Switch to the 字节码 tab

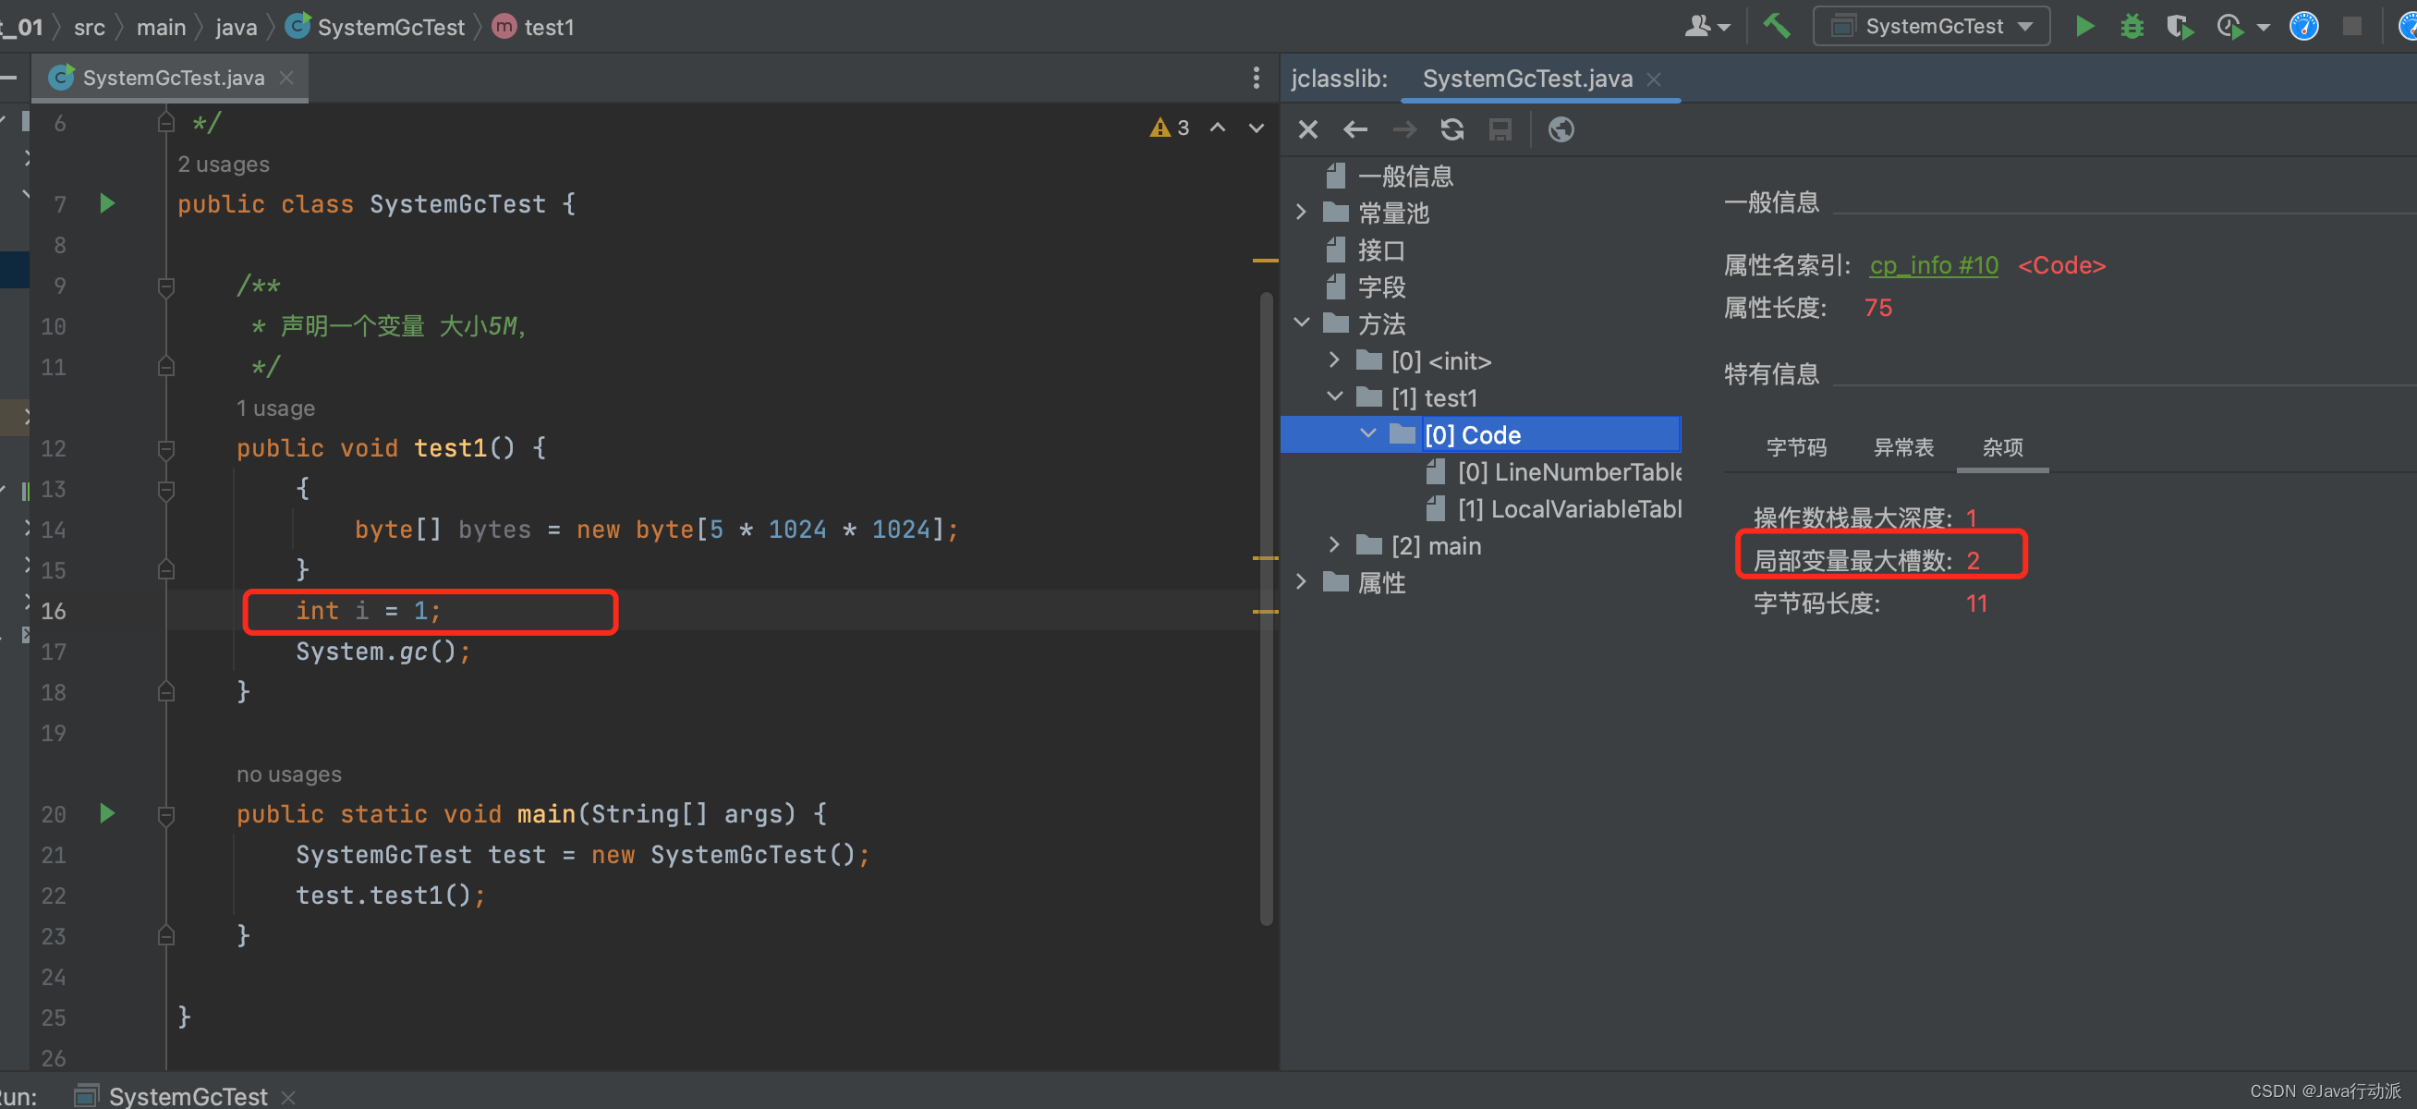click(x=1796, y=446)
